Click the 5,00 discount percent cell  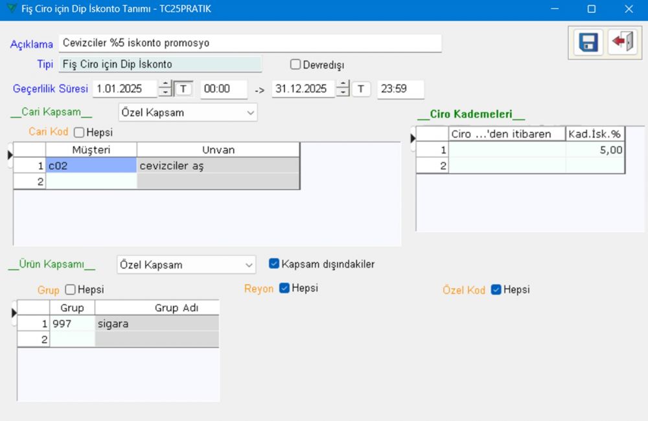coord(595,150)
